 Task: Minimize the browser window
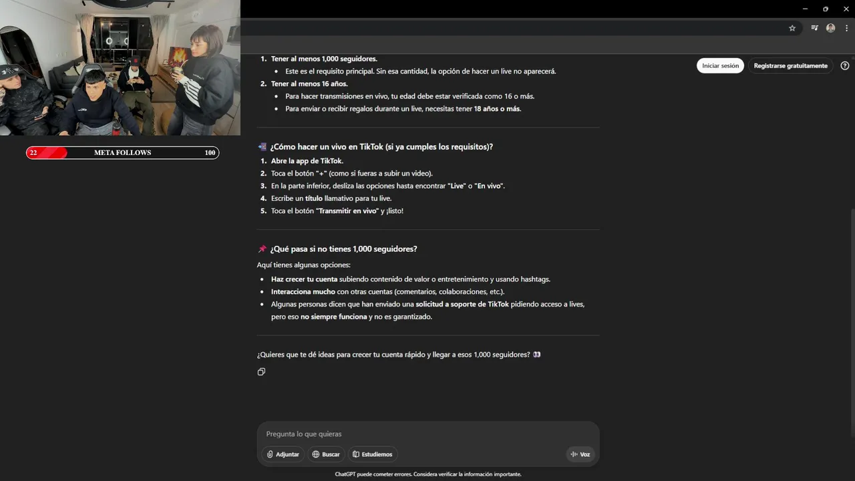coord(805,9)
